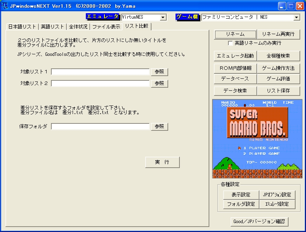The height and width of the screenshot is (232, 306).
Task: Click the データ検索 button
Action: click(235, 91)
